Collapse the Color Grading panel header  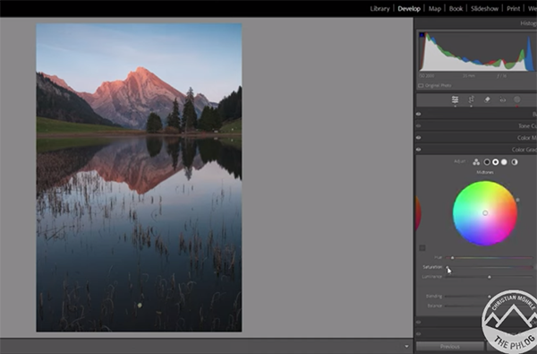[476, 150]
